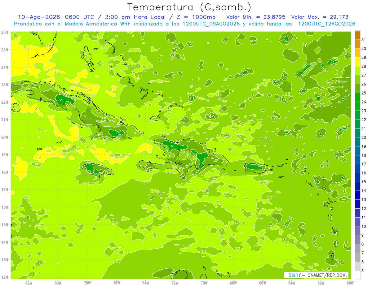Click the dark green legend band between 24 and 25

357,98
